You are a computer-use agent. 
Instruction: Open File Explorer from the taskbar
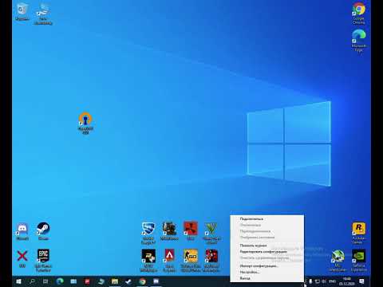click(x=115, y=281)
